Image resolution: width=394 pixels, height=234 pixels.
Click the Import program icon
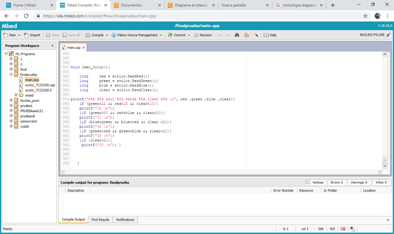pyautogui.click(x=26, y=35)
